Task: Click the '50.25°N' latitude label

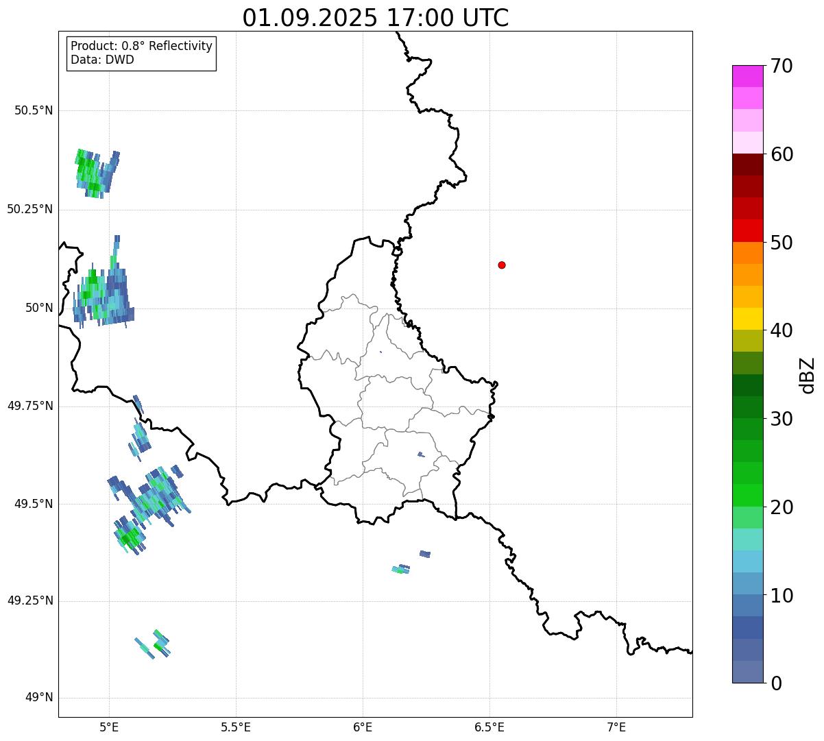Action: 30,209
